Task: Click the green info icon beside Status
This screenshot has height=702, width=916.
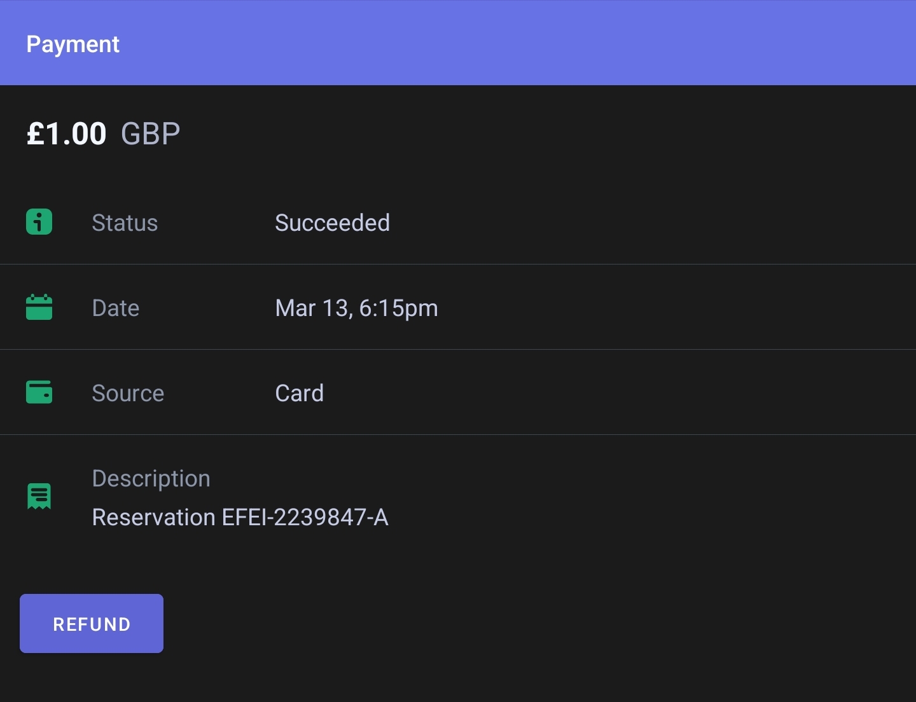Action: coord(39,222)
